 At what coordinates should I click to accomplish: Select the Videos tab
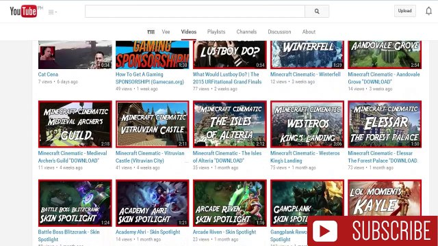189,32
